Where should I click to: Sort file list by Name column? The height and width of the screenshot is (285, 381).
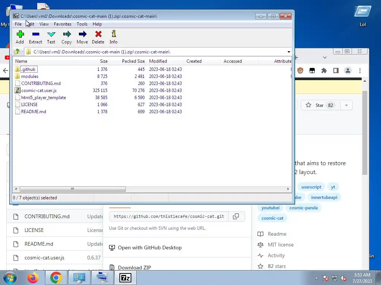pyautogui.click(x=42, y=61)
